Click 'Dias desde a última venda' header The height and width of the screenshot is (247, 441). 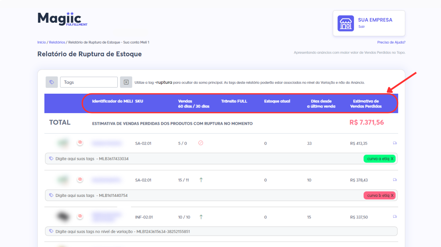(321, 104)
